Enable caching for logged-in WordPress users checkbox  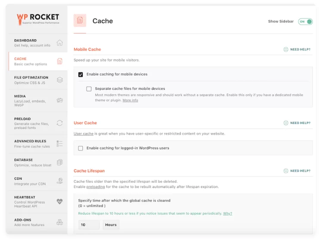tap(81, 148)
